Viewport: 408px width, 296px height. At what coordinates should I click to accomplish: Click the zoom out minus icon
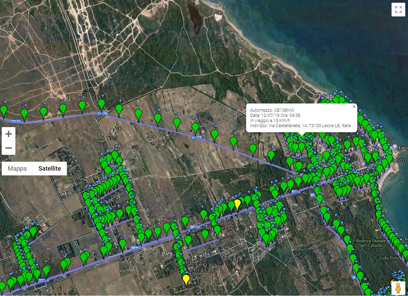coord(8,148)
